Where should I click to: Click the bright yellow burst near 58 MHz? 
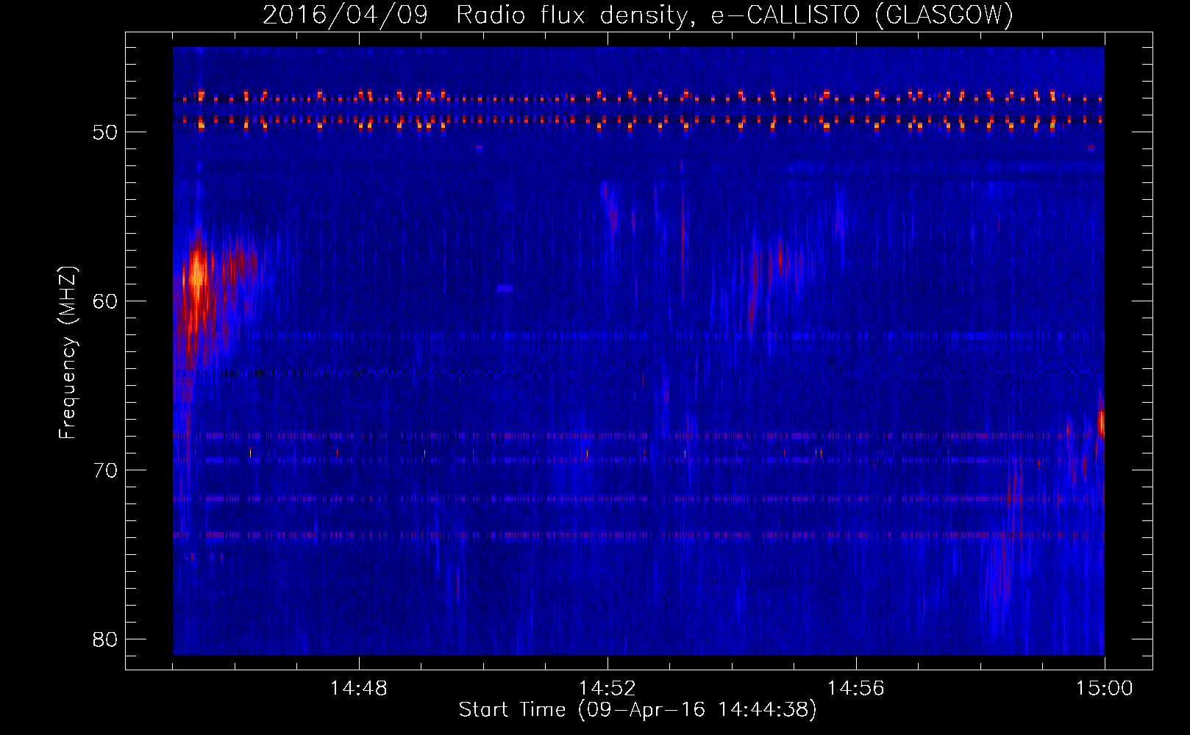point(196,272)
